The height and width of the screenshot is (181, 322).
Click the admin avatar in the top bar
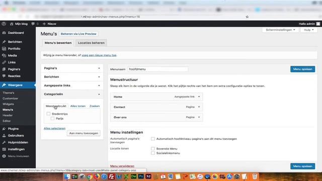pos(318,24)
